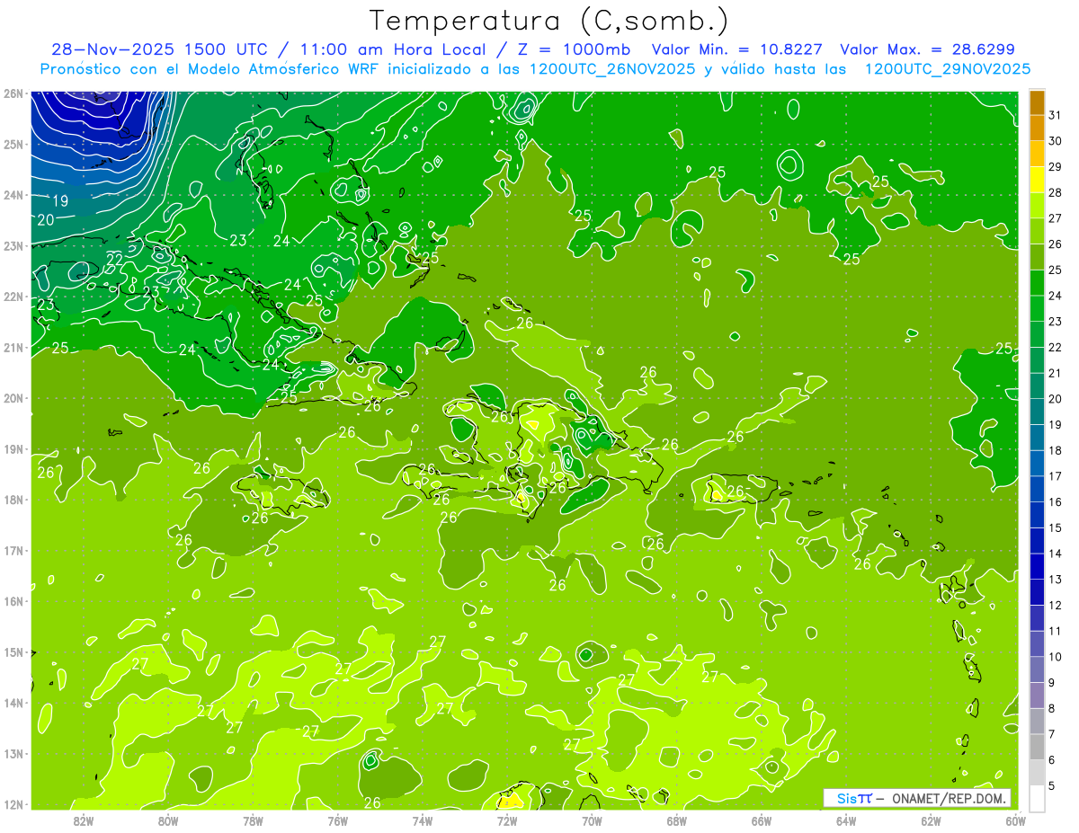Click the 22N latitude axis label
1079x833 pixels.
pyautogui.click(x=13, y=297)
